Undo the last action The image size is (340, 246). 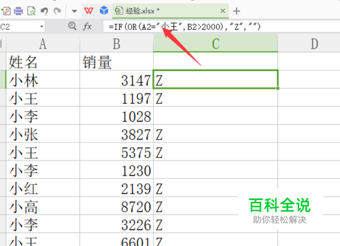point(44,11)
